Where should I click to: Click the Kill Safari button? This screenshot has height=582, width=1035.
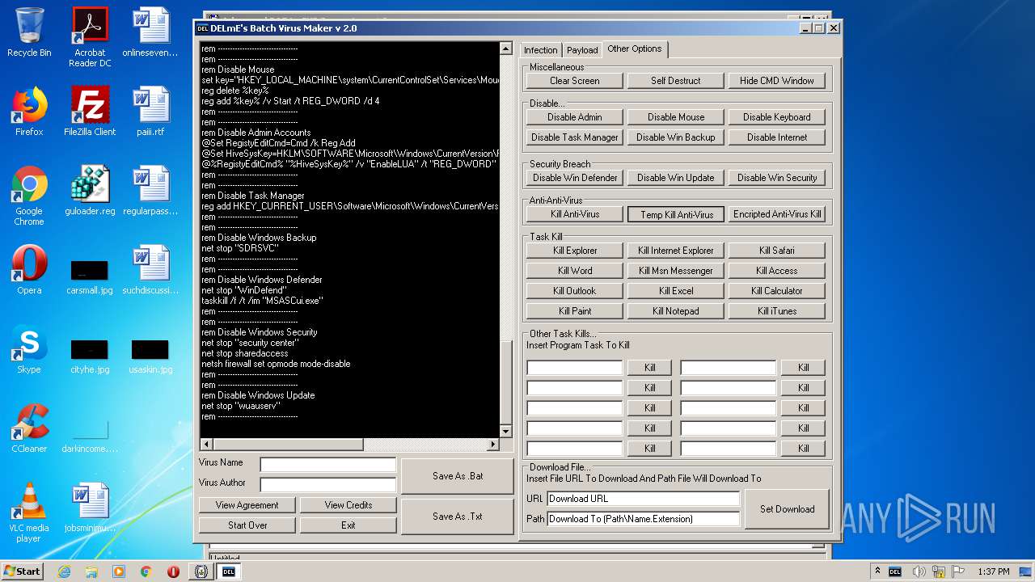pyautogui.click(x=777, y=251)
